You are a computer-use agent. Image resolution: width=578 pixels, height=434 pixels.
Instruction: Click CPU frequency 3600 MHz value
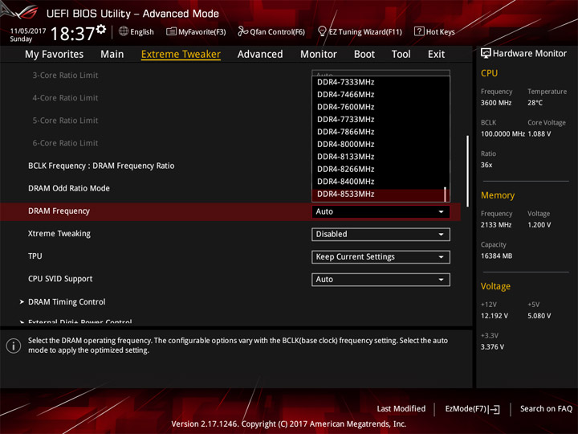click(496, 103)
